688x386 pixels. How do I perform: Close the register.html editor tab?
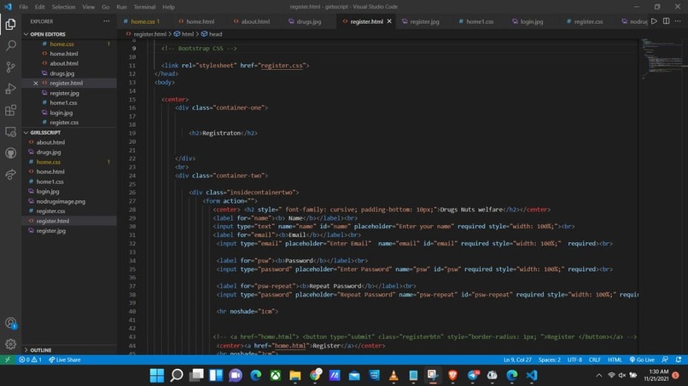tap(389, 21)
